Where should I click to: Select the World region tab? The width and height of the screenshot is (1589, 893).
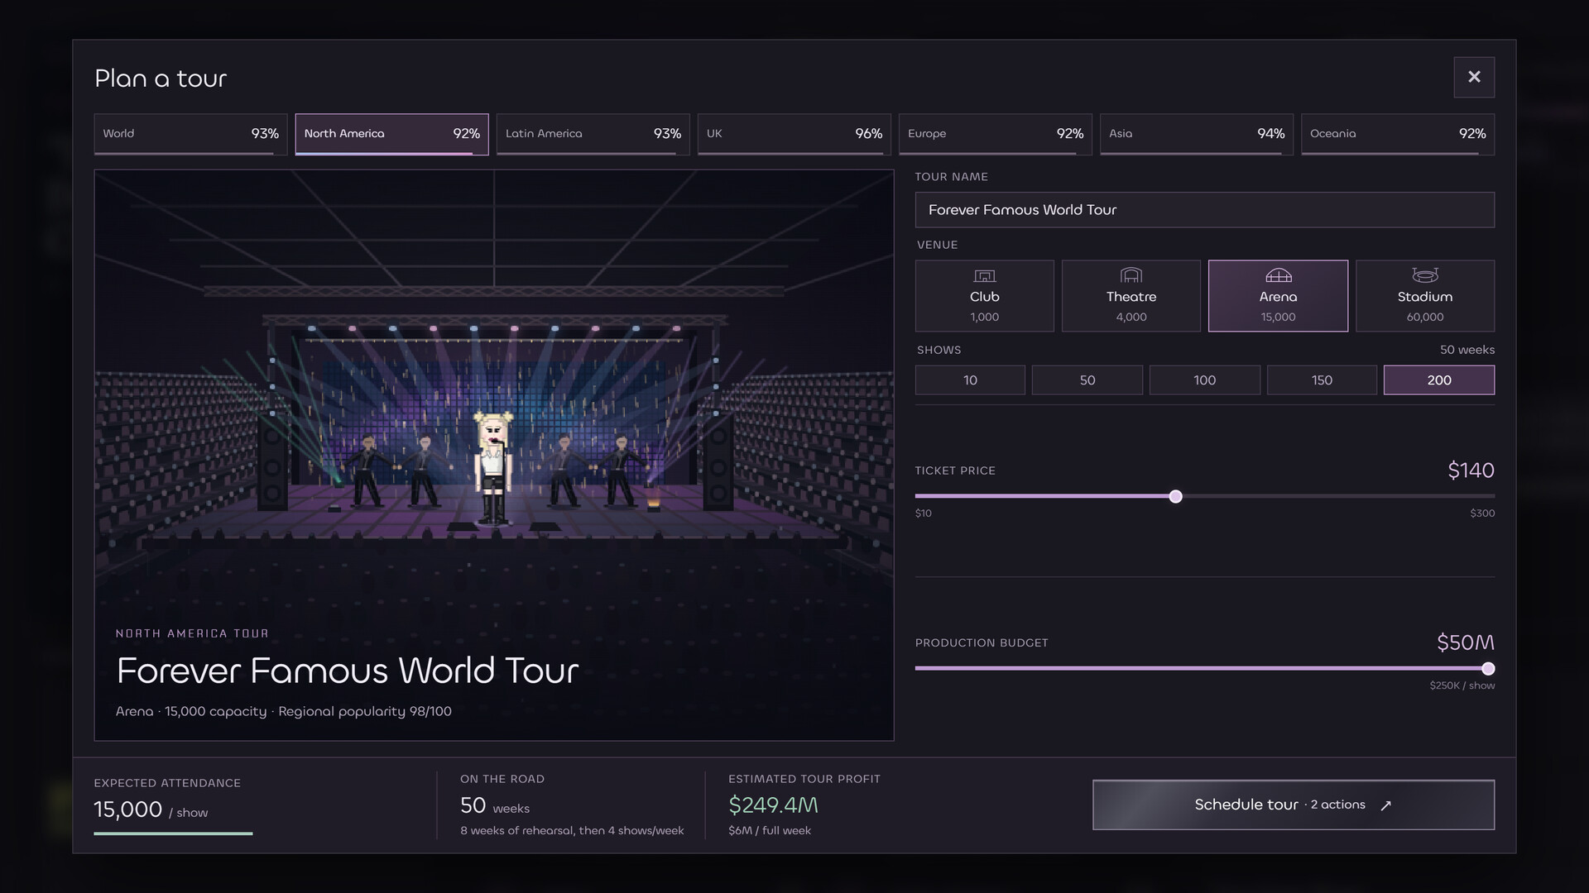click(191, 134)
